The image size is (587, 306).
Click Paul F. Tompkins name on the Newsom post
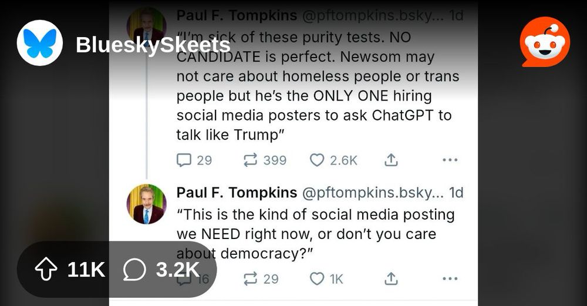[237, 15]
